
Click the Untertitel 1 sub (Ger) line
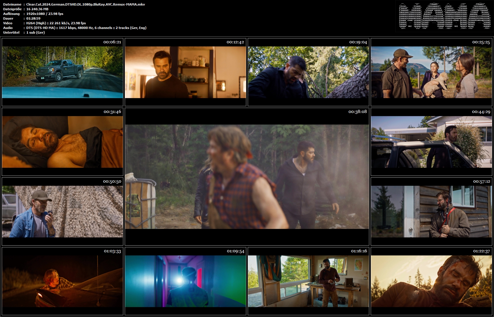point(36,32)
